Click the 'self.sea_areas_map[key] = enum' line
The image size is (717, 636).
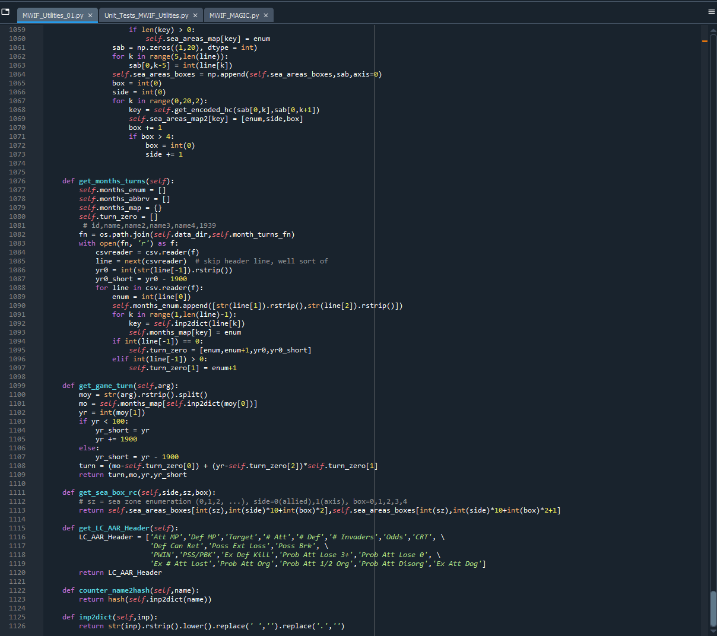[x=208, y=39]
